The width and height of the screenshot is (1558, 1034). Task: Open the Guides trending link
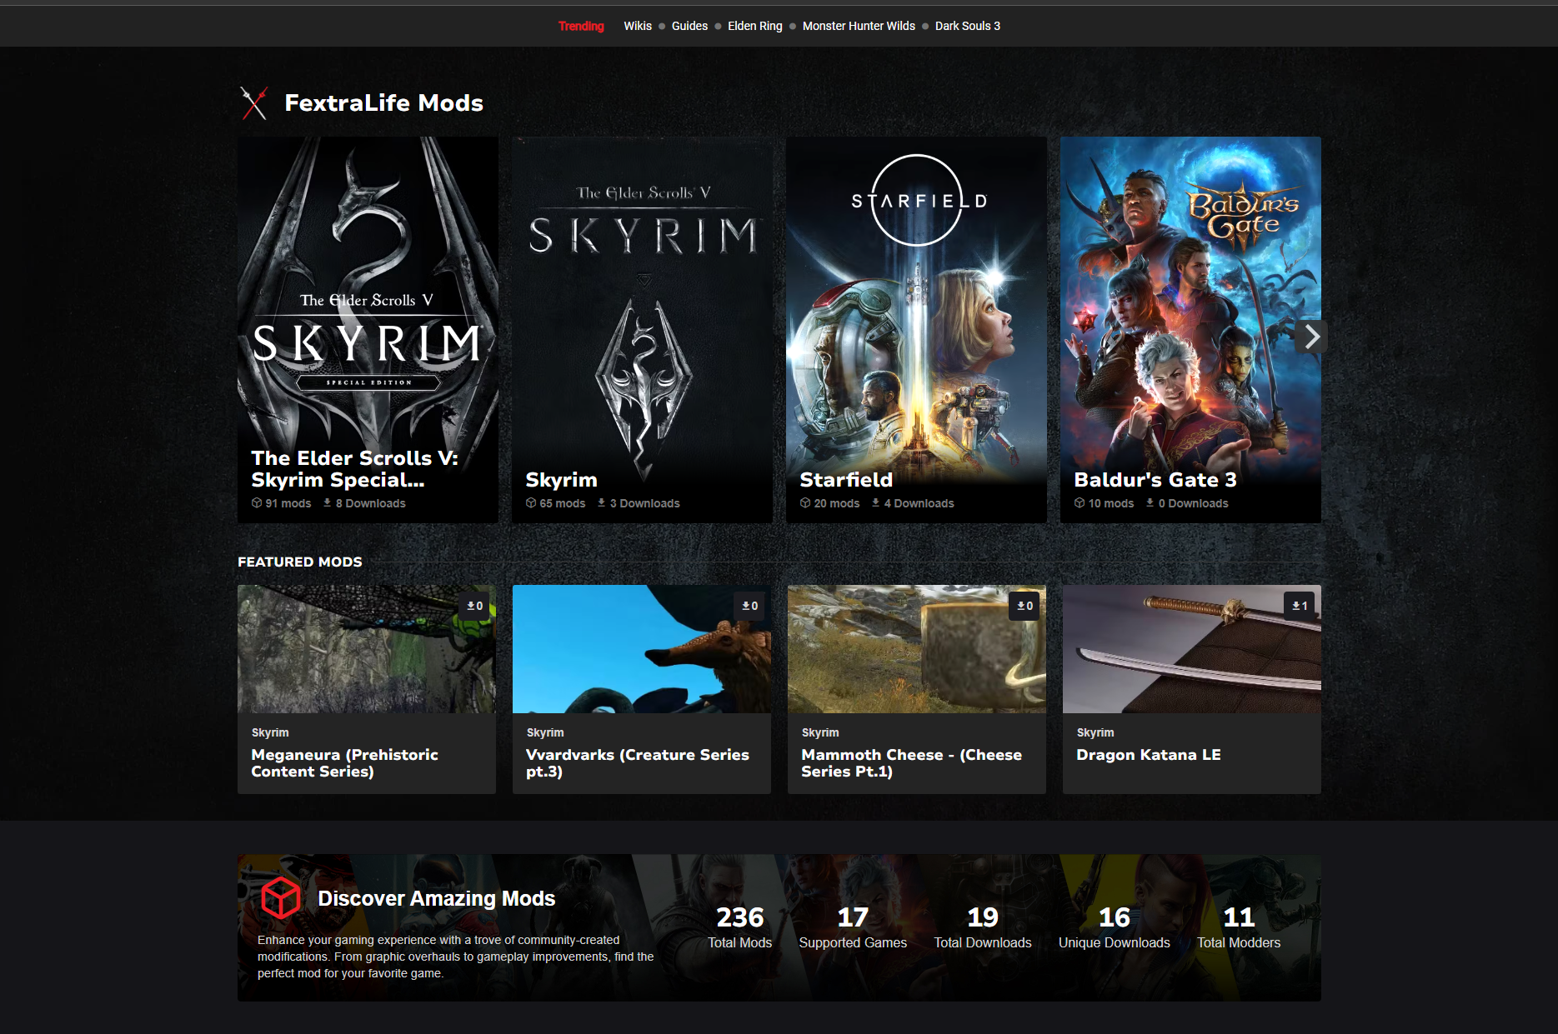pos(689,26)
